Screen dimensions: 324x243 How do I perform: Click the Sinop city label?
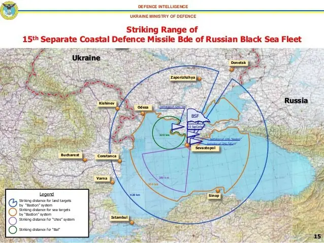pyautogui.click(x=214, y=195)
